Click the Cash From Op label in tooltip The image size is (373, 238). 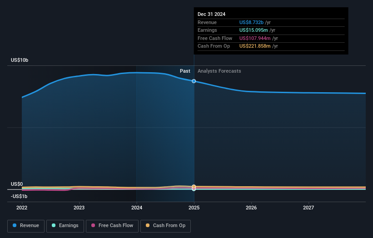coord(214,46)
